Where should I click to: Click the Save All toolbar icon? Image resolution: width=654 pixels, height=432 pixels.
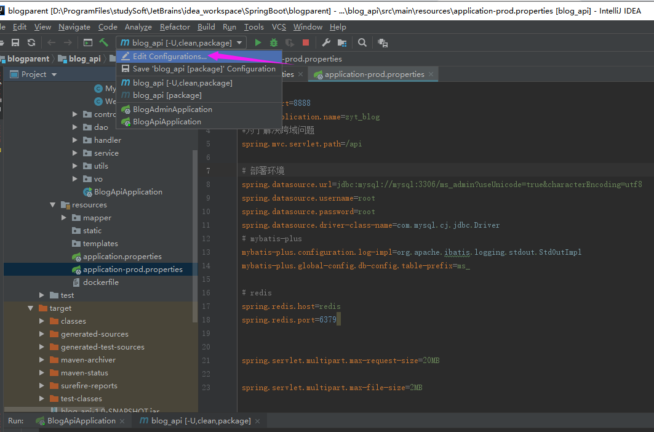click(15, 42)
